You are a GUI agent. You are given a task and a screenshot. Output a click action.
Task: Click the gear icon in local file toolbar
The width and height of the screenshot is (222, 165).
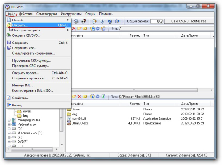point(98,97)
